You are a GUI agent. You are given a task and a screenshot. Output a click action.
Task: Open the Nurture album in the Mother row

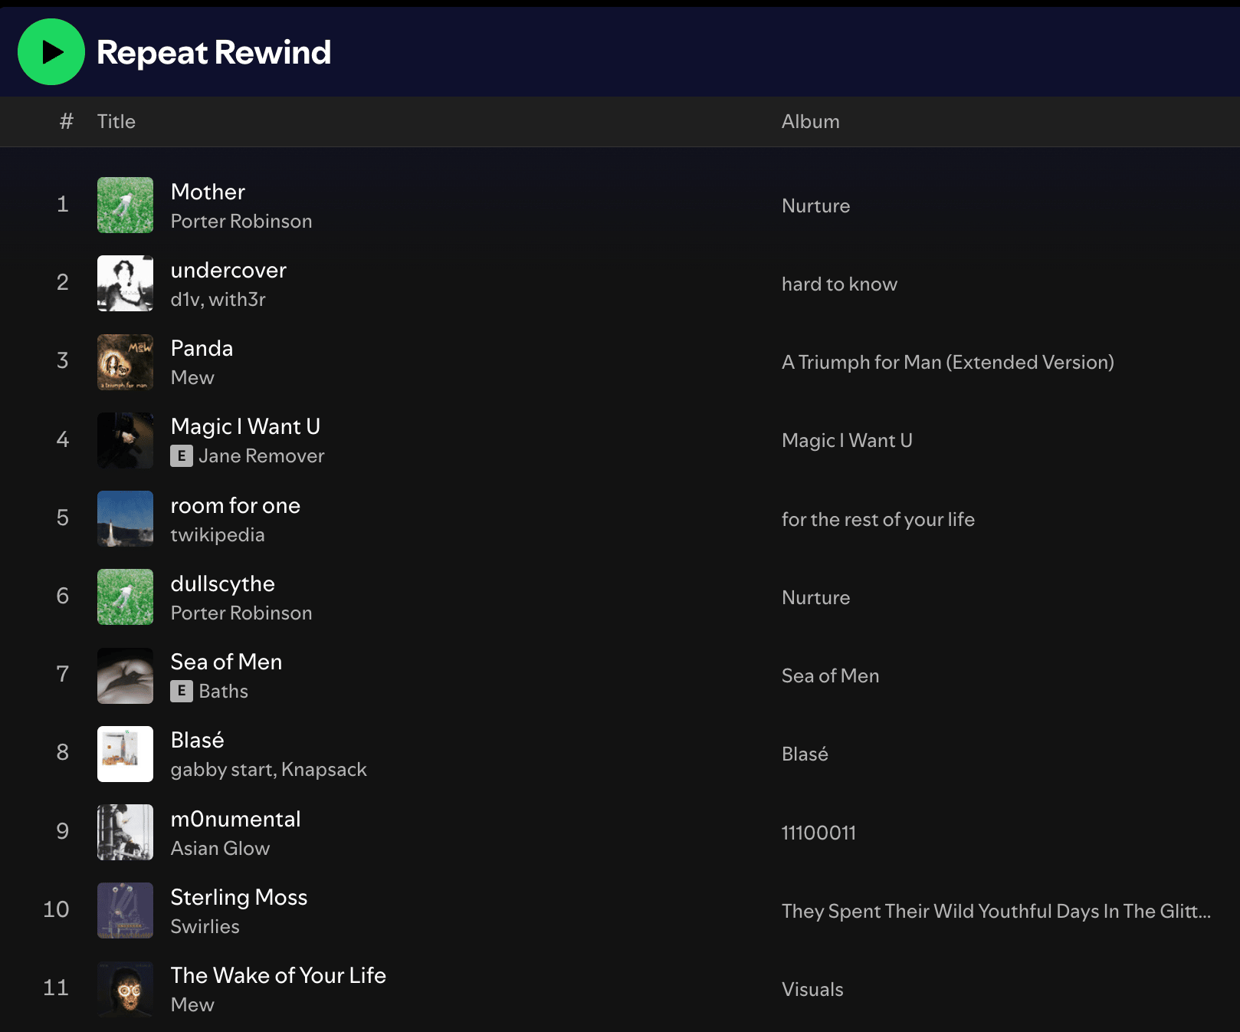click(x=815, y=206)
